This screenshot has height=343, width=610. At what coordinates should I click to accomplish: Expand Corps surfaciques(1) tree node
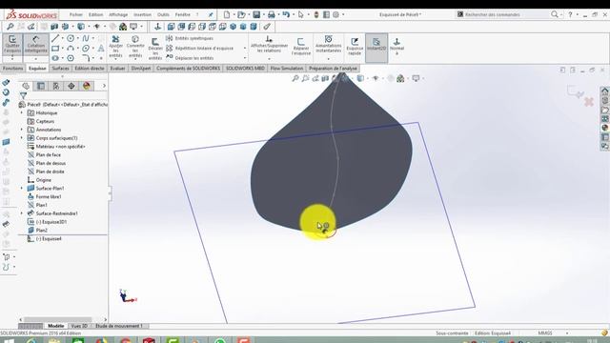[22, 138]
